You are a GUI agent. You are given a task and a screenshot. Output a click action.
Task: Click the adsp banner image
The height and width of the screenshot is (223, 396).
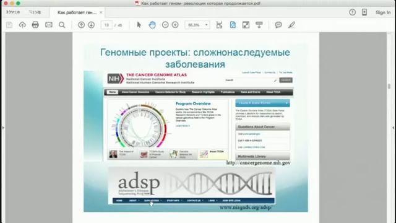192,185
